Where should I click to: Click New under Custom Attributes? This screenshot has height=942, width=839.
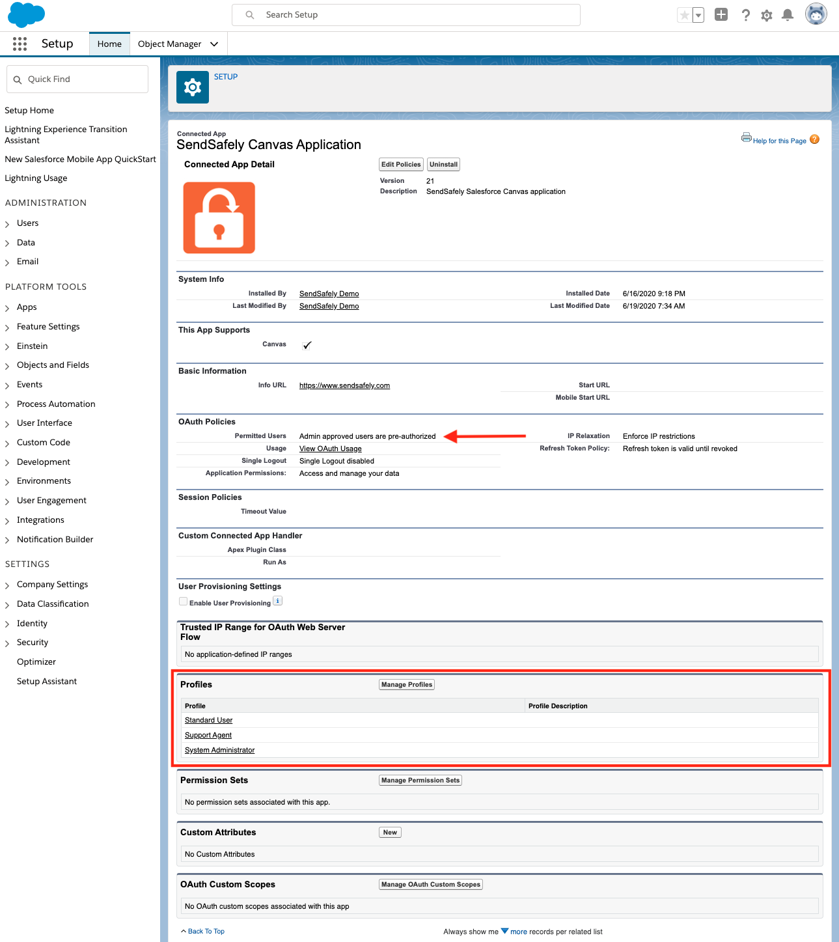[x=390, y=832]
